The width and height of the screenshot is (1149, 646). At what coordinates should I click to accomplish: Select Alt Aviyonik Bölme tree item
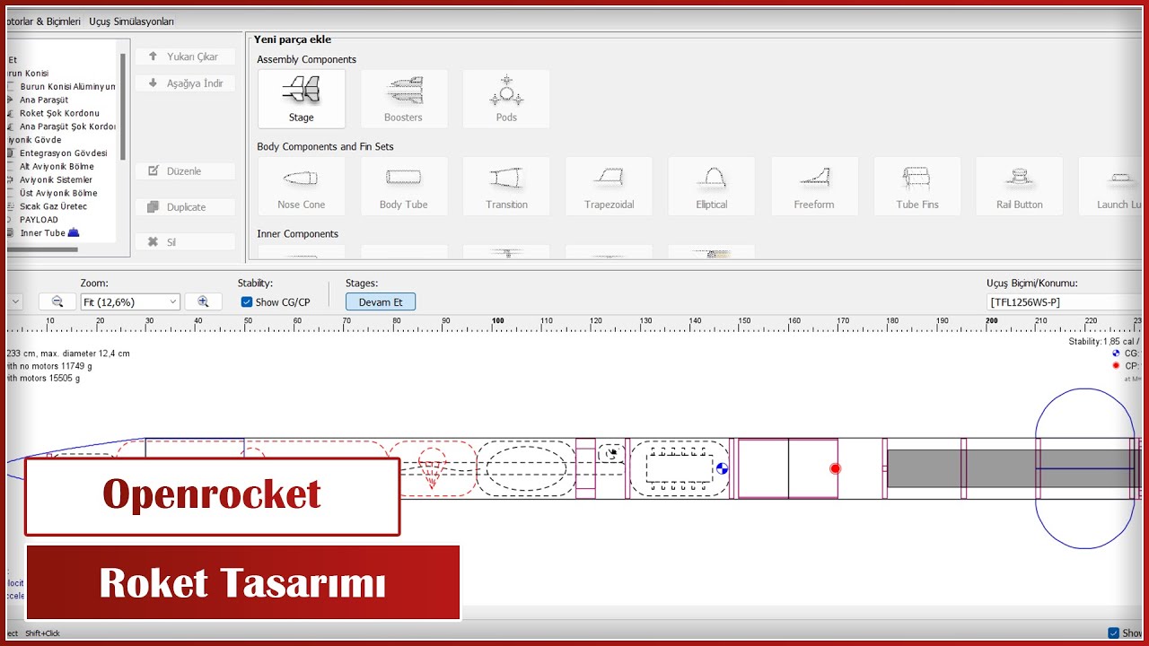[57, 167]
